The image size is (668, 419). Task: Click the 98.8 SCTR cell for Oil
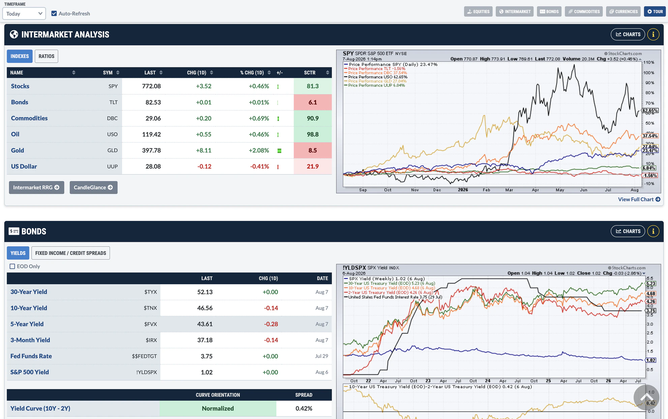coord(313,134)
